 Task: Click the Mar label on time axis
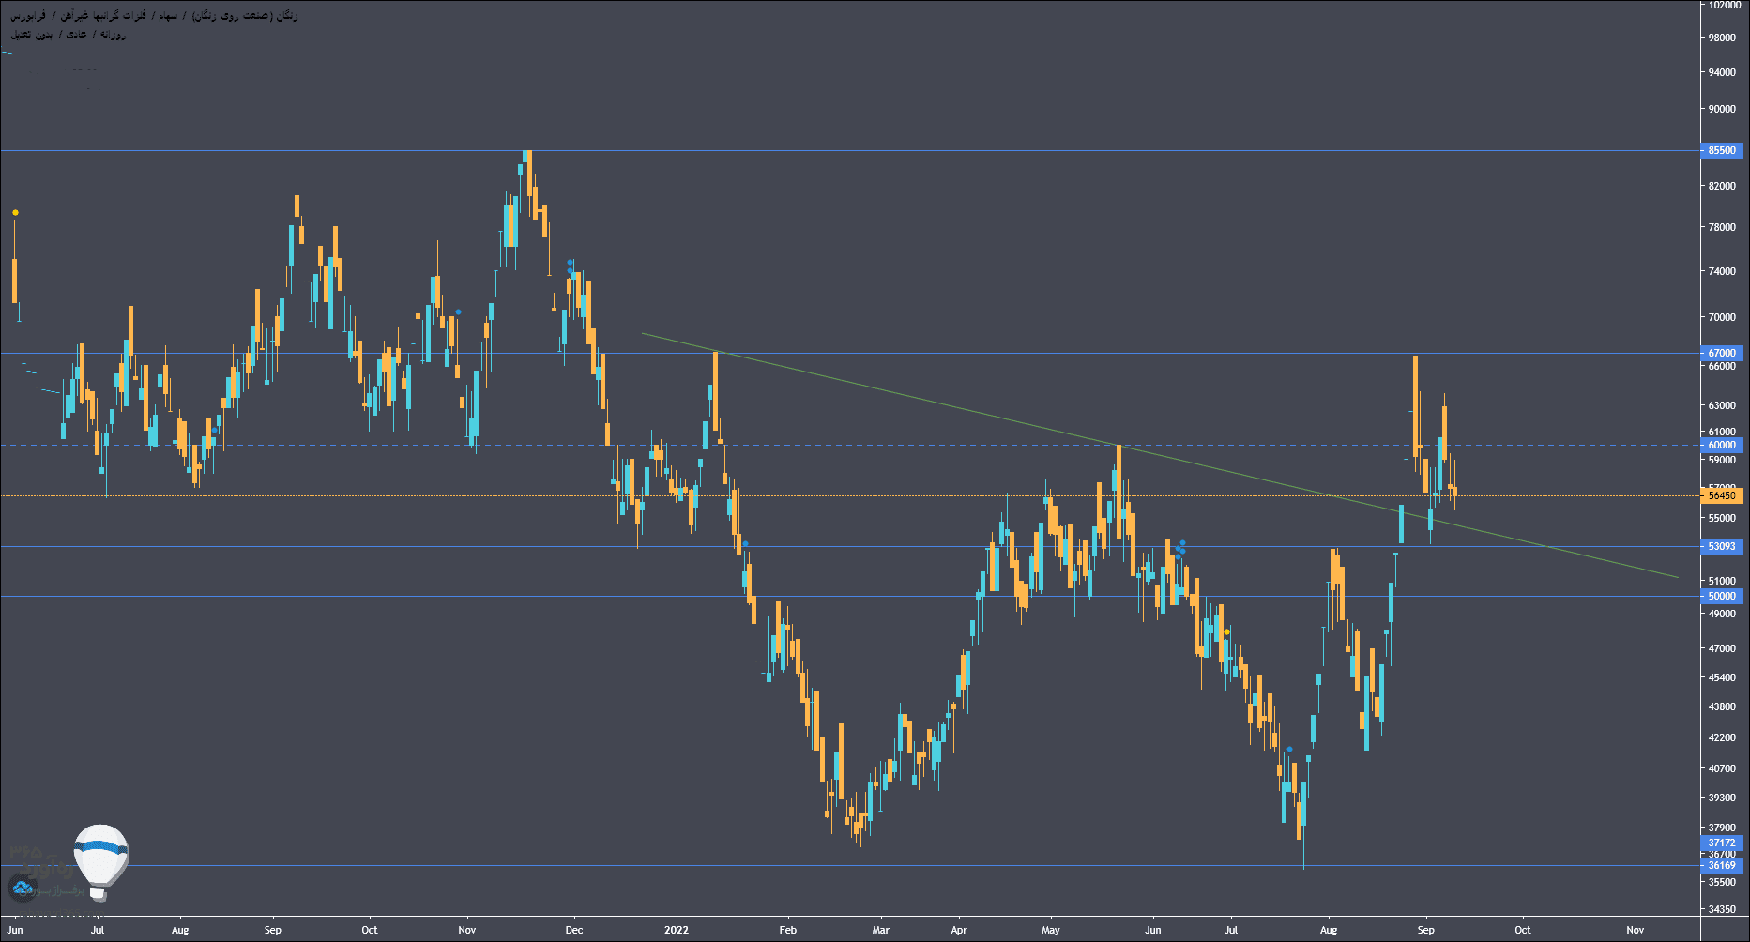pyautogui.click(x=880, y=931)
